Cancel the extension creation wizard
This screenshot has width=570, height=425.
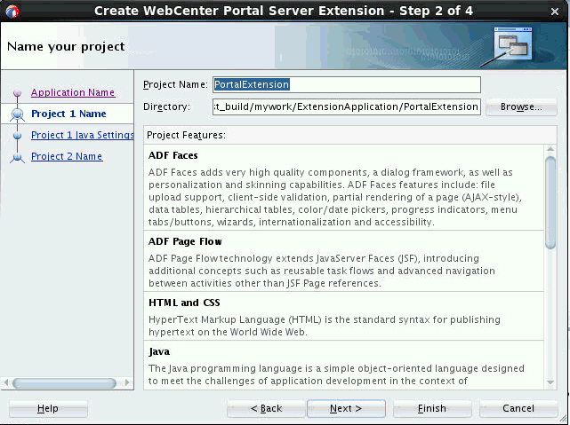(x=518, y=409)
